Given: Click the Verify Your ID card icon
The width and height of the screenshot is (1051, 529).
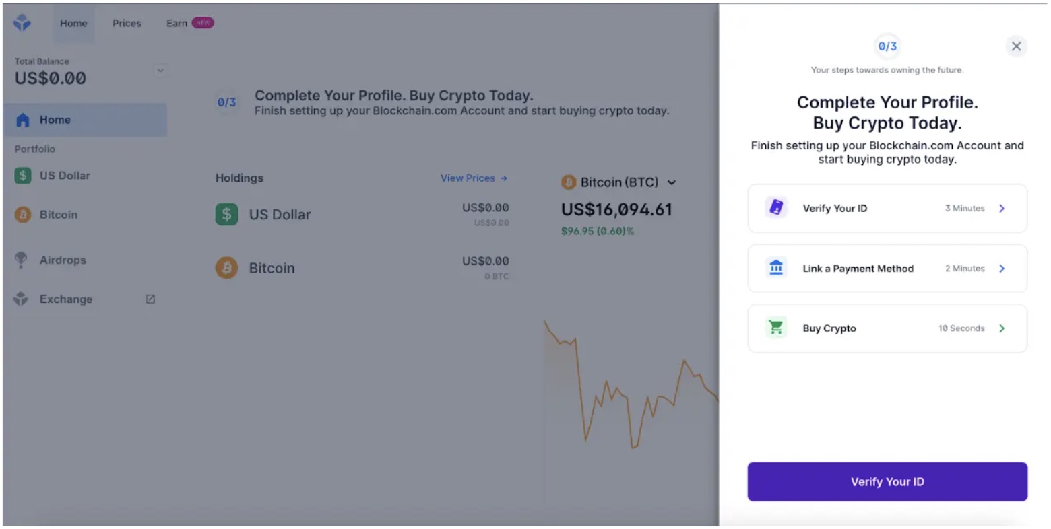Looking at the screenshot, I should [775, 208].
